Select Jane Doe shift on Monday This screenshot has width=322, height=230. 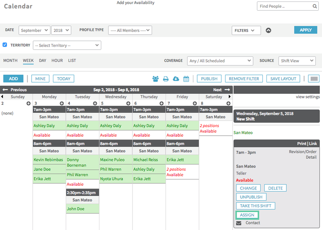pyautogui.click(x=49, y=169)
